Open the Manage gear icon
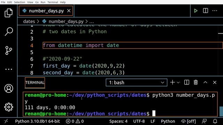 tap(9, 107)
